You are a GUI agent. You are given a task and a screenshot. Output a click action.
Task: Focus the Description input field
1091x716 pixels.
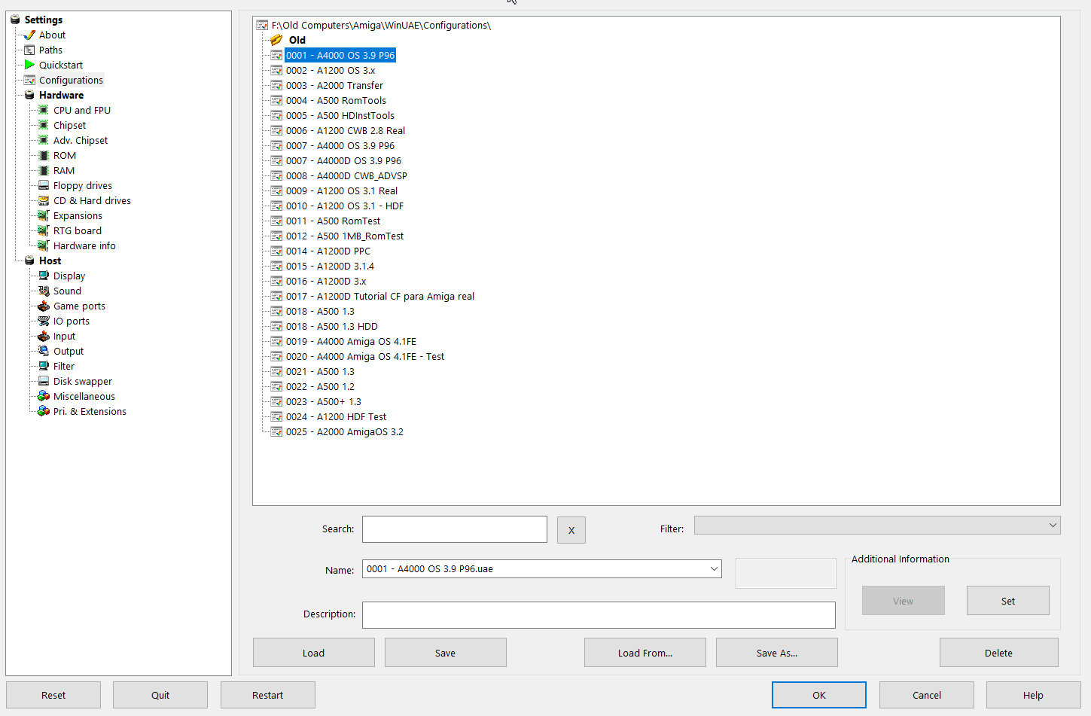point(599,614)
